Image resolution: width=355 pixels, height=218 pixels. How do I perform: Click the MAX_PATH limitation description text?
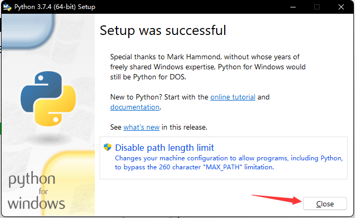tap(194, 167)
